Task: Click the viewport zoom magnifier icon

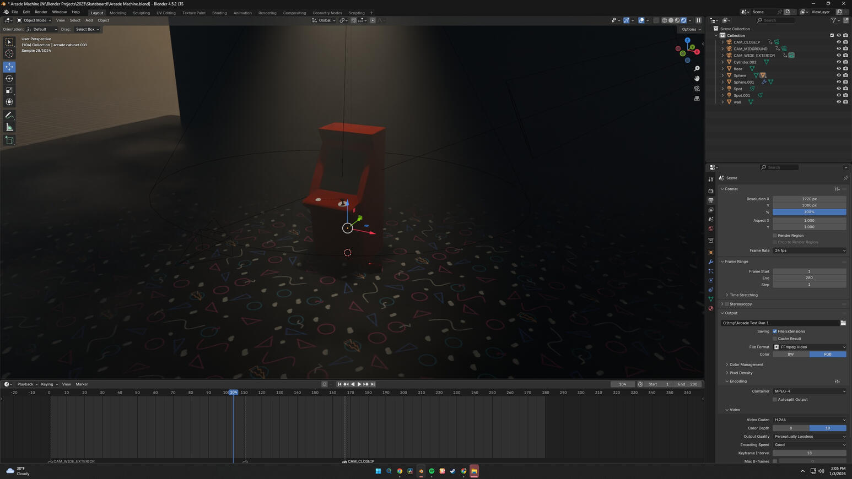Action: click(x=697, y=69)
